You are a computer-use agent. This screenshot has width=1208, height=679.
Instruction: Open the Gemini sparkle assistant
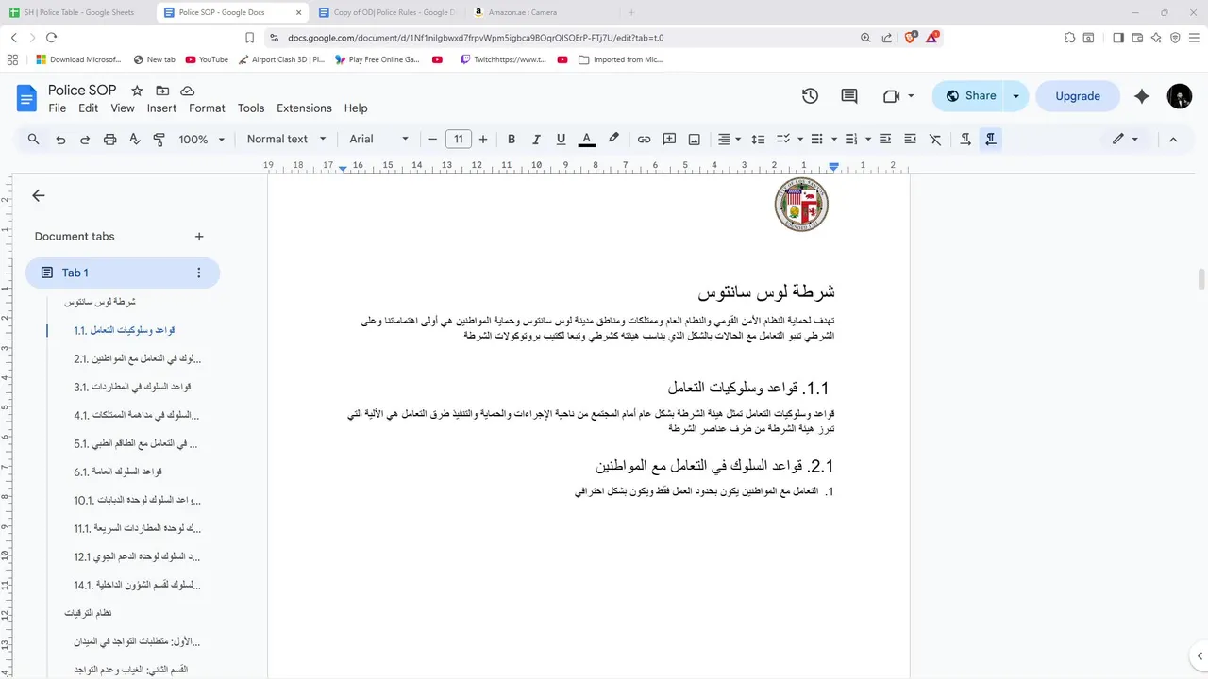[x=1142, y=96]
